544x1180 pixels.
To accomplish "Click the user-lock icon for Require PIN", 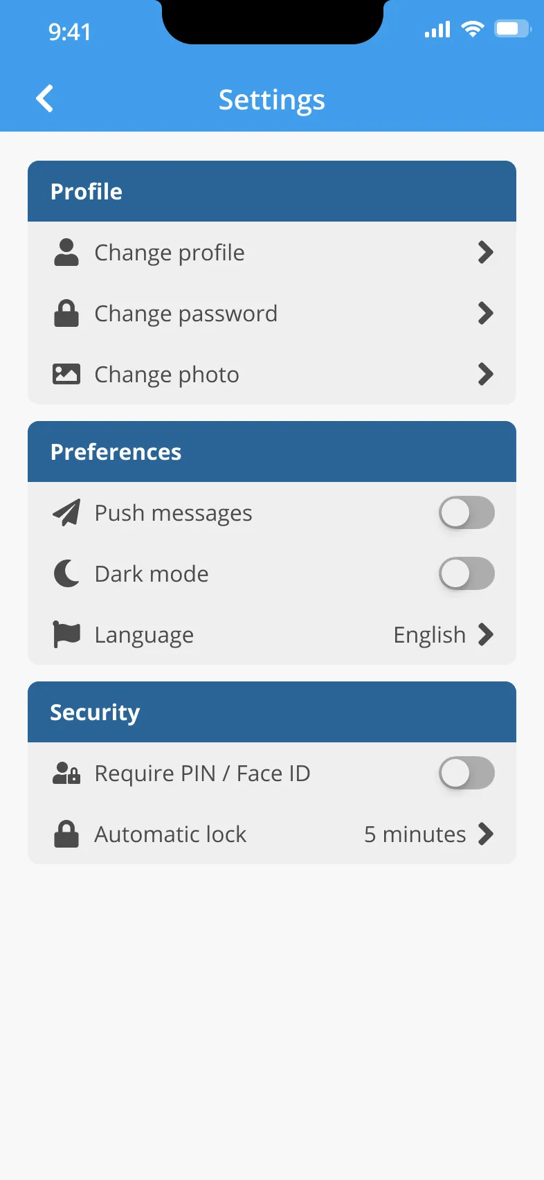I will pyautogui.click(x=66, y=773).
